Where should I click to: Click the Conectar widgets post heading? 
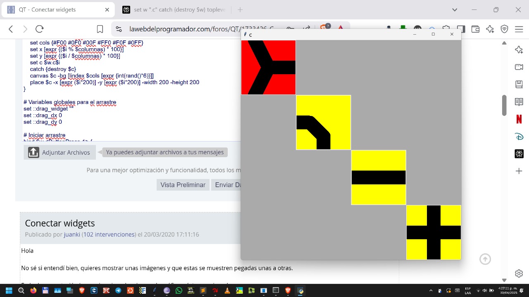coord(60,223)
